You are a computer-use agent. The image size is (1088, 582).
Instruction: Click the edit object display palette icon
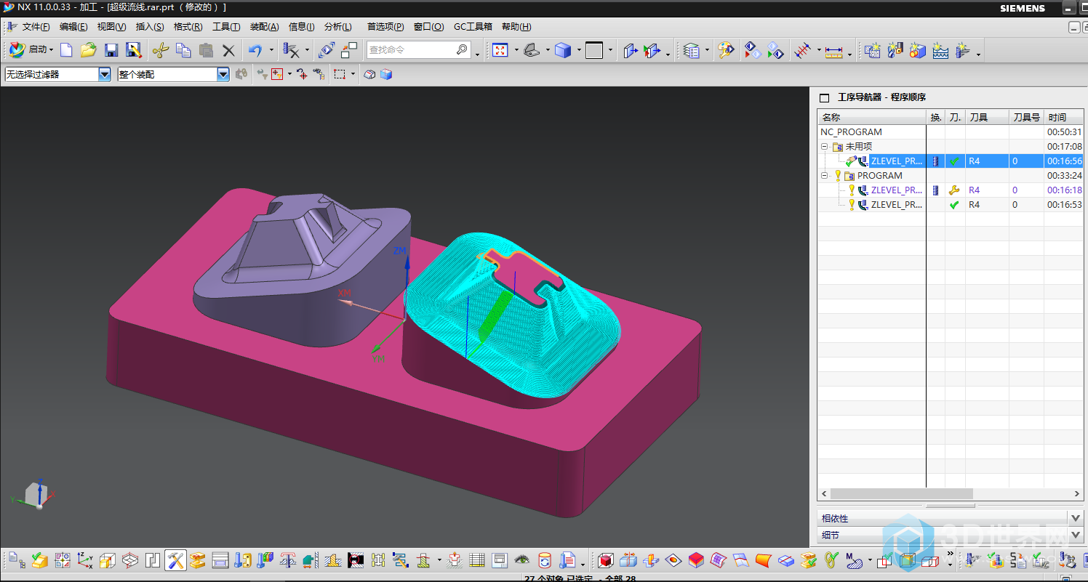pos(726,50)
